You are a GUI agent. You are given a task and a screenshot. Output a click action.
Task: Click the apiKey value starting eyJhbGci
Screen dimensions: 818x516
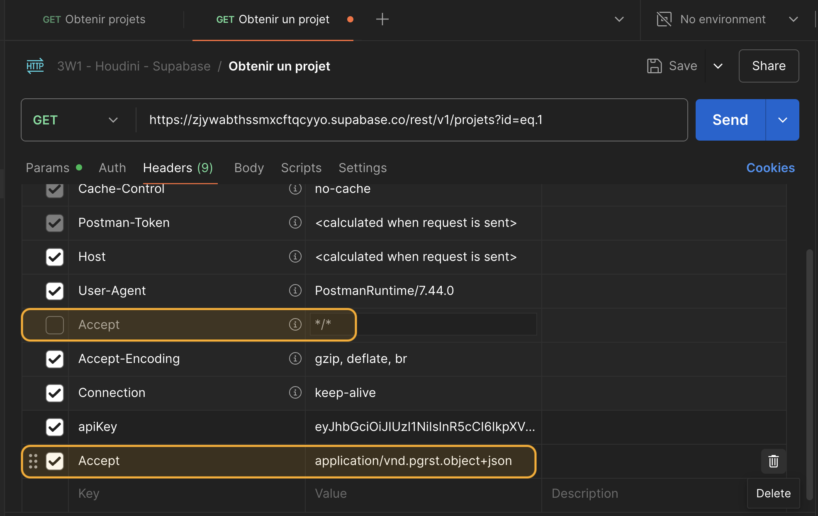click(425, 427)
